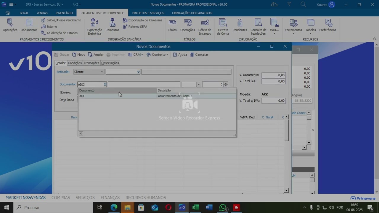
Task: Click Novo in the Novos Documentos toolbar
Action: click(x=79, y=54)
